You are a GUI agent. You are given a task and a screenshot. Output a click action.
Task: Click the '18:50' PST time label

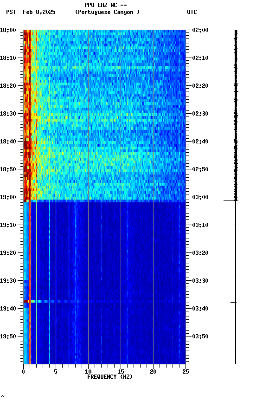(x=8, y=169)
